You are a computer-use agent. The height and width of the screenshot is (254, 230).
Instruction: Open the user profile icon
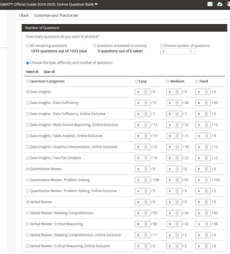pyautogui.click(x=229, y=4)
